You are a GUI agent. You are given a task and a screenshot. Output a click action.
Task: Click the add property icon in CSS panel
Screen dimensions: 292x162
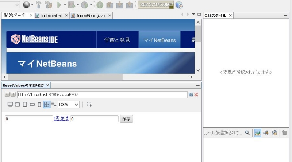tap(284, 133)
